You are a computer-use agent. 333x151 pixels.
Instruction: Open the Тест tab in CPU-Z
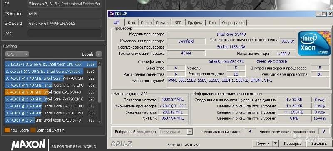(x=212, y=23)
